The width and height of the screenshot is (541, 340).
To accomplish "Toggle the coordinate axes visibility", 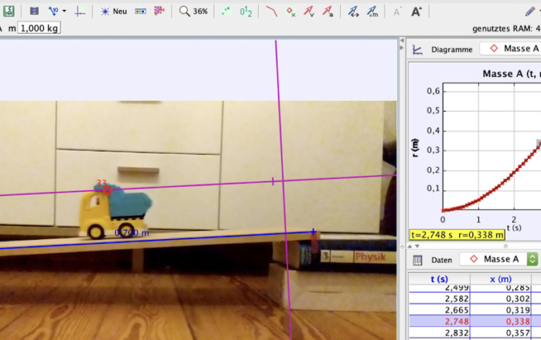I will [80, 12].
